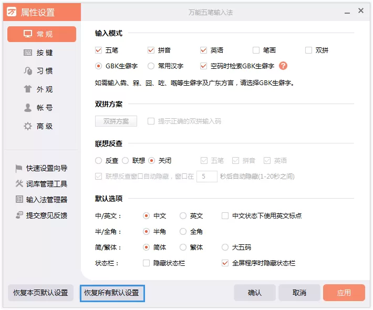This screenshot has height=310, width=373.
Task: Toggle the greyed 拼音 checkbox under 联想反查
Action: point(235,161)
